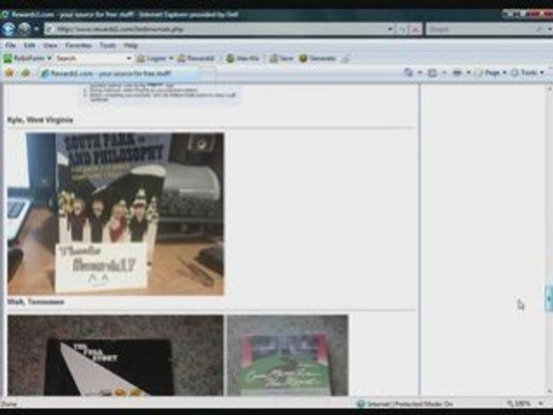Image resolution: width=553 pixels, height=415 pixels.
Task: Open the View menu
Action: pyautogui.click(x=50, y=46)
